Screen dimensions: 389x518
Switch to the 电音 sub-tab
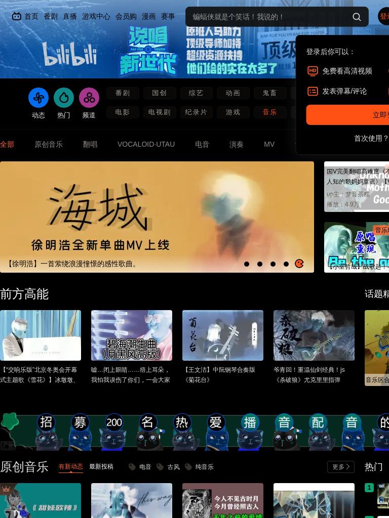pyautogui.click(x=202, y=144)
